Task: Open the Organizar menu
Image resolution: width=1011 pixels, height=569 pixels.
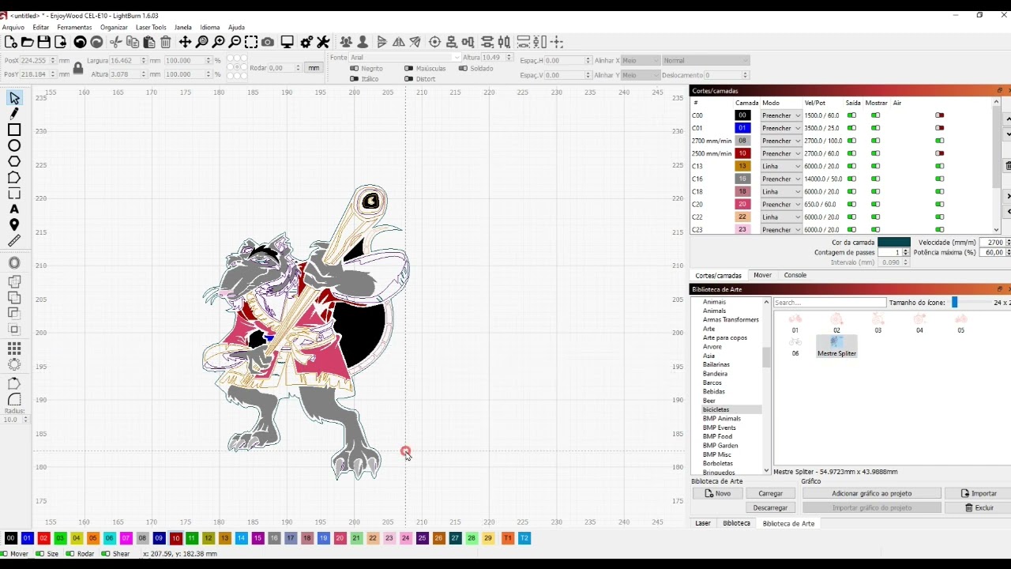Action: tap(114, 27)
